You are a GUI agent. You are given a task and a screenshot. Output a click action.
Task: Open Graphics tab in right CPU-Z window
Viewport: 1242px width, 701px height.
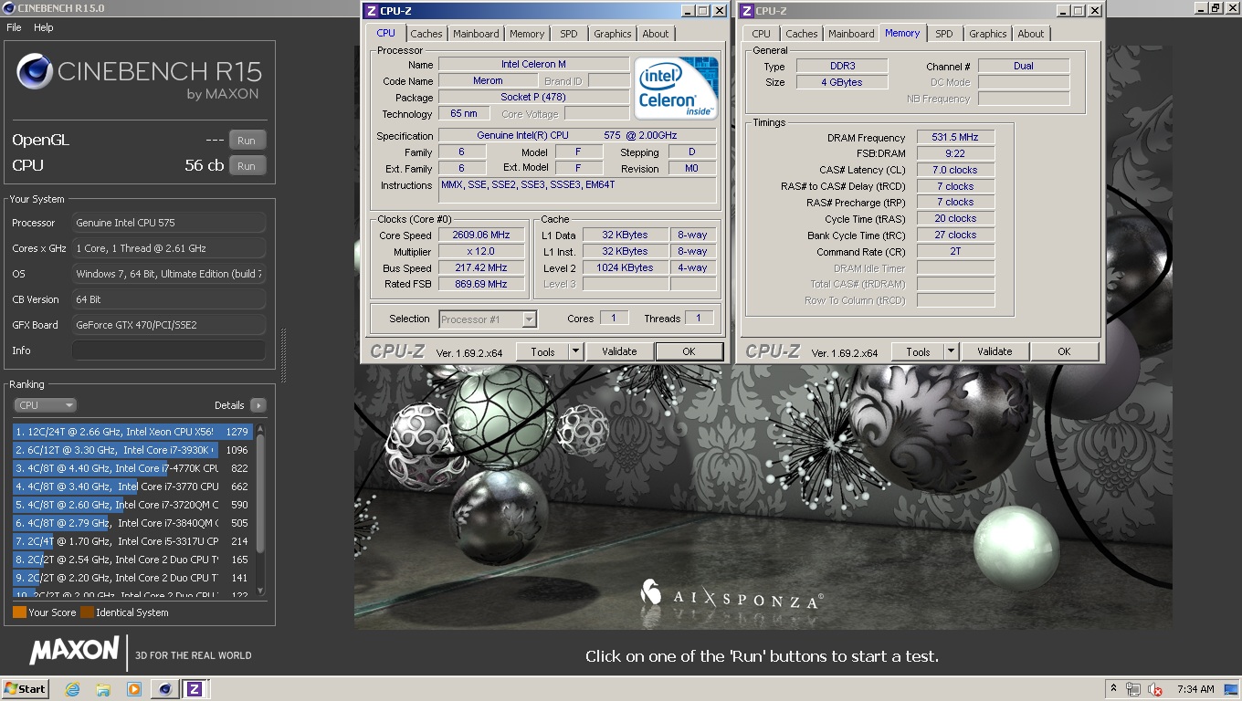pyautogui.click(x=987, y=34)
